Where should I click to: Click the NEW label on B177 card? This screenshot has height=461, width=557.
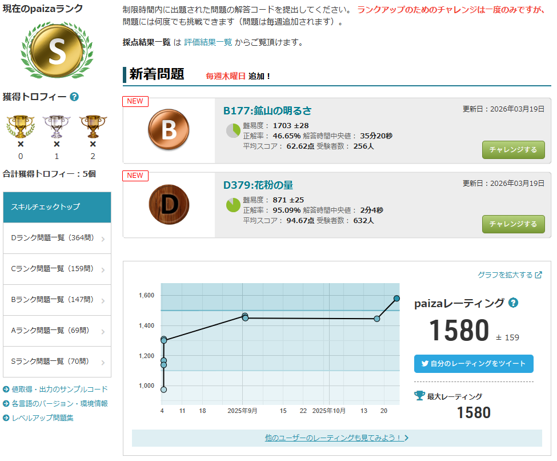[135, 101]
